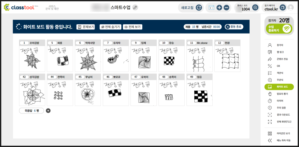The image size is (299, 147).
Task: Open 웹 링크 in the side menu
Action: click(x=279, y=52)
